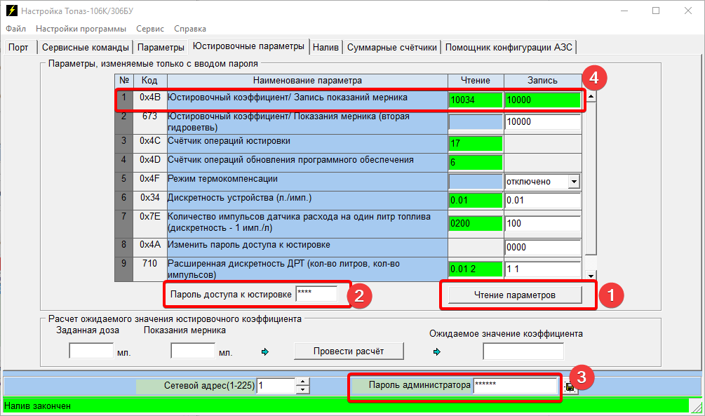Image resolution: width=705 pixels, height=416 pixels.
Task: Switch to the Сервисные команды tab
Action: (x=86, y=47)
